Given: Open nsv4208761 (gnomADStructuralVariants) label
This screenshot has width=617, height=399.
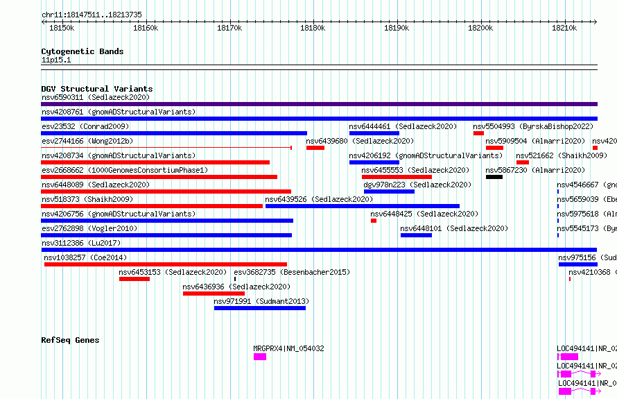Looking at the screenshot, I should (x=119, y=112).
